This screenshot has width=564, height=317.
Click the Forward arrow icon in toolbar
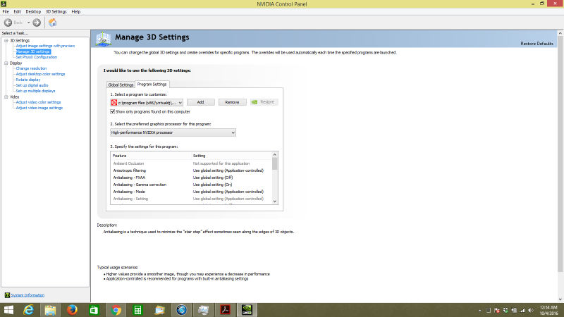(37, 23)
